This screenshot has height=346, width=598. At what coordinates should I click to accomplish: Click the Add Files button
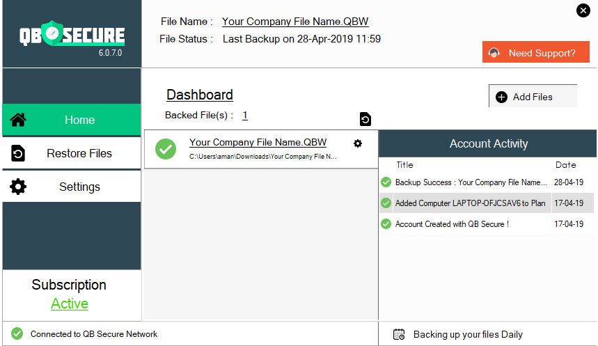[x=533, y=97]
